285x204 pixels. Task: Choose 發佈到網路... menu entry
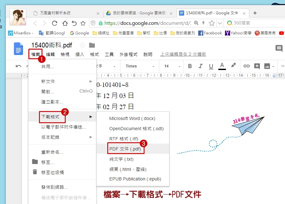click(62, 187)
